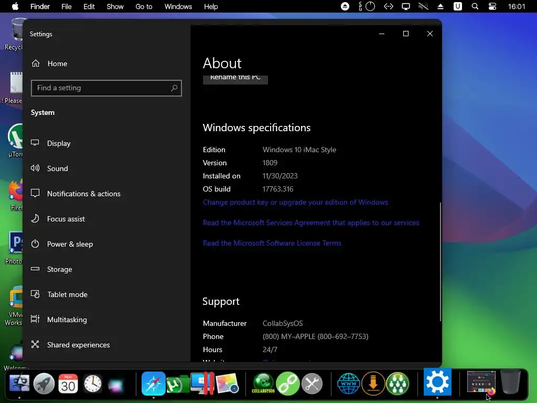Image resolution: width=537 pixels, height=403 pixels.
Task: Open the Parallels Windows icon in dock
Action: pyautogui.click(x=202, y=384)
